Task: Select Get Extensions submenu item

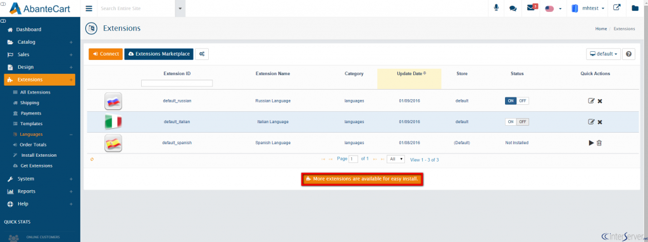Action: coord(36,166)
